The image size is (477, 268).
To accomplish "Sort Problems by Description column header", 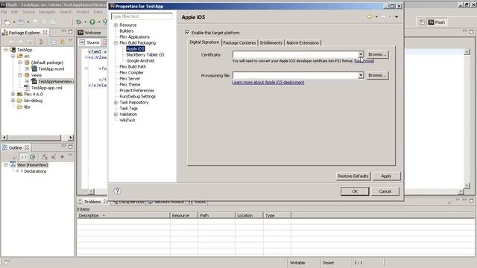I will (123, 215).
